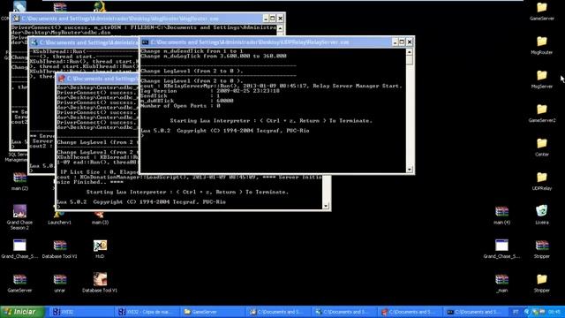The width and height of the screenshot is (565, 318).
Task: Select the Grand Chase Season 2 shortcut
Action: click(19, 211)
